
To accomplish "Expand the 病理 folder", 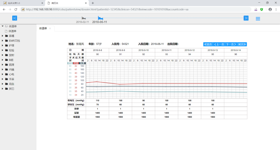I will point(3,65).
